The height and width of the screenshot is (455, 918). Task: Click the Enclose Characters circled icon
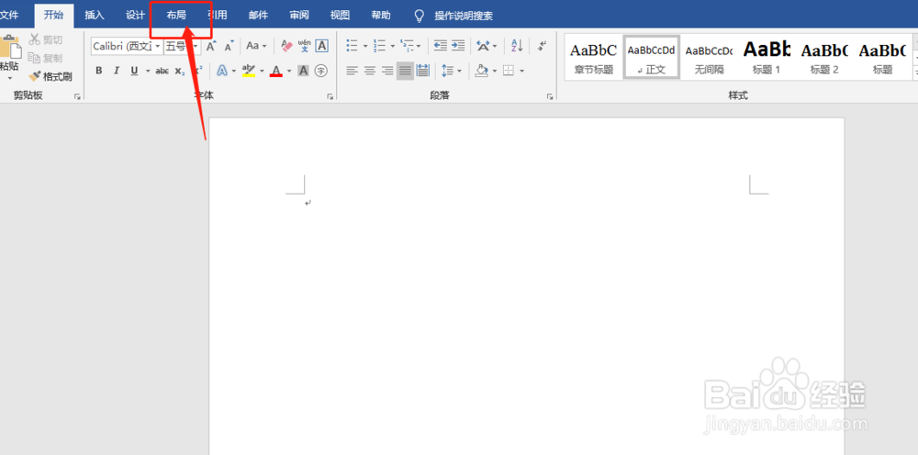[x=320, y=71]
